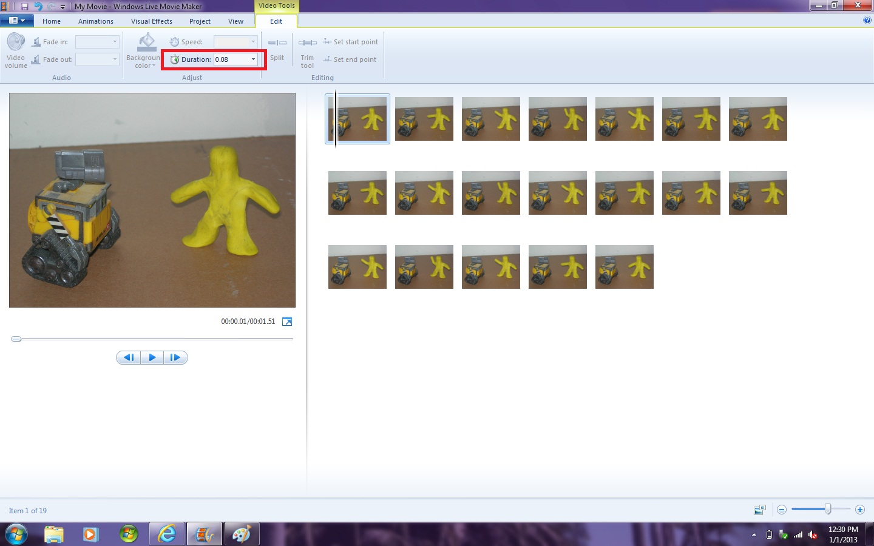Zoom out the time scale
This screenshot has height=546, width=874.
point(782,510)
